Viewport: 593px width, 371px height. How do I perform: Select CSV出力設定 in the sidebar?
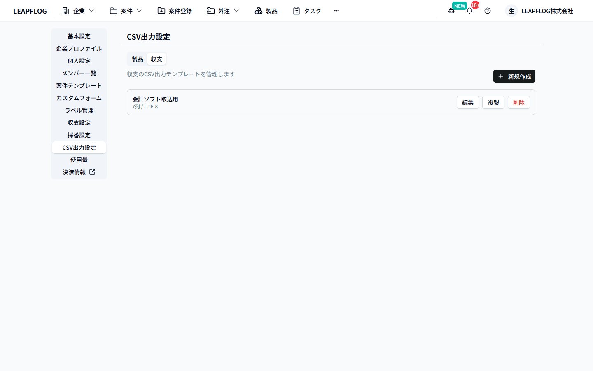[79, 148]
